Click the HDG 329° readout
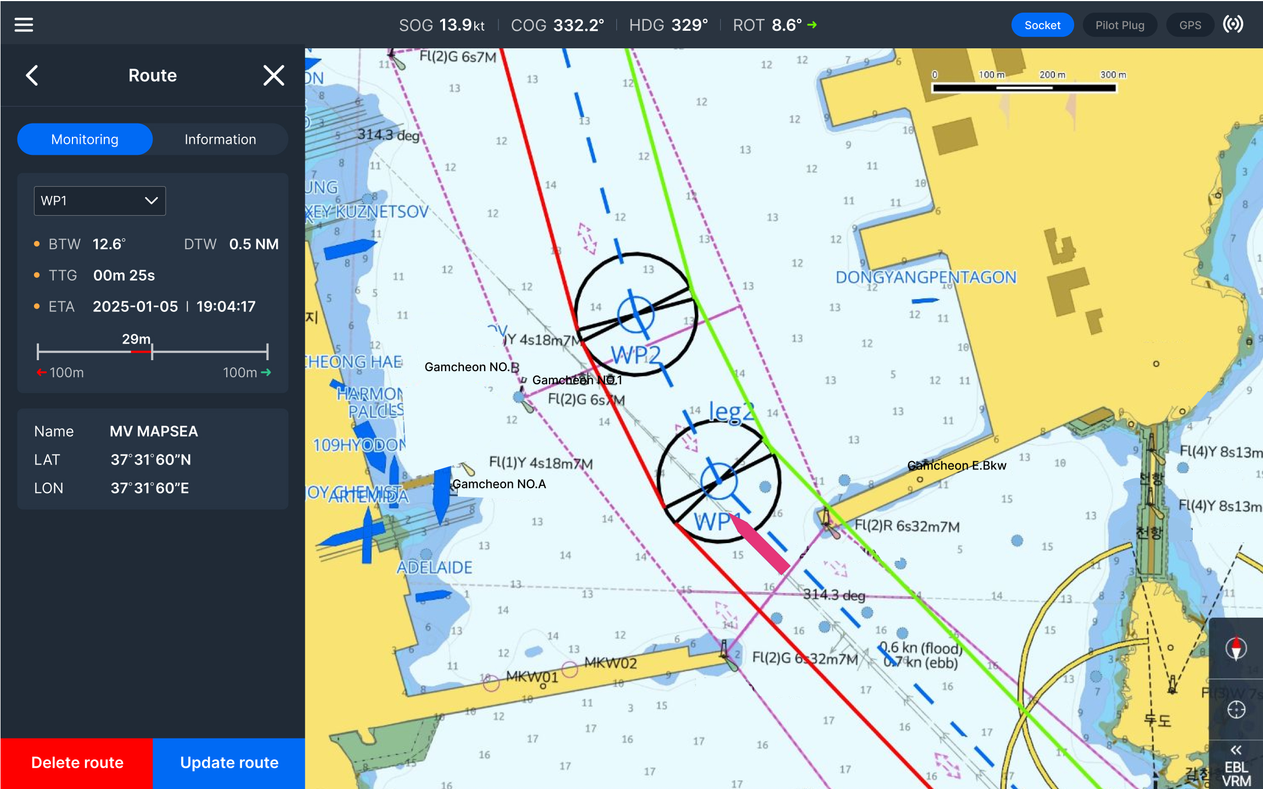This screenshot has height=789, width=1263. click(x=668, y=25)
